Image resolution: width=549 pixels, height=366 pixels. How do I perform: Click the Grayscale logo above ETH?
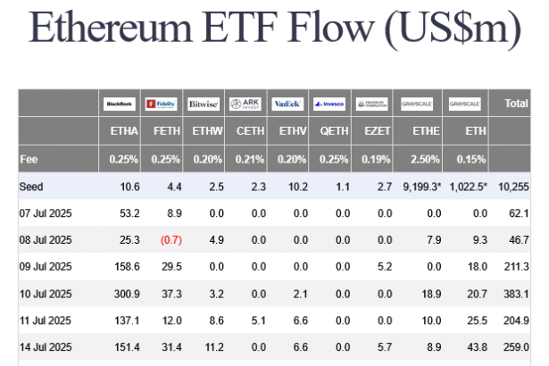coord(464,104)
